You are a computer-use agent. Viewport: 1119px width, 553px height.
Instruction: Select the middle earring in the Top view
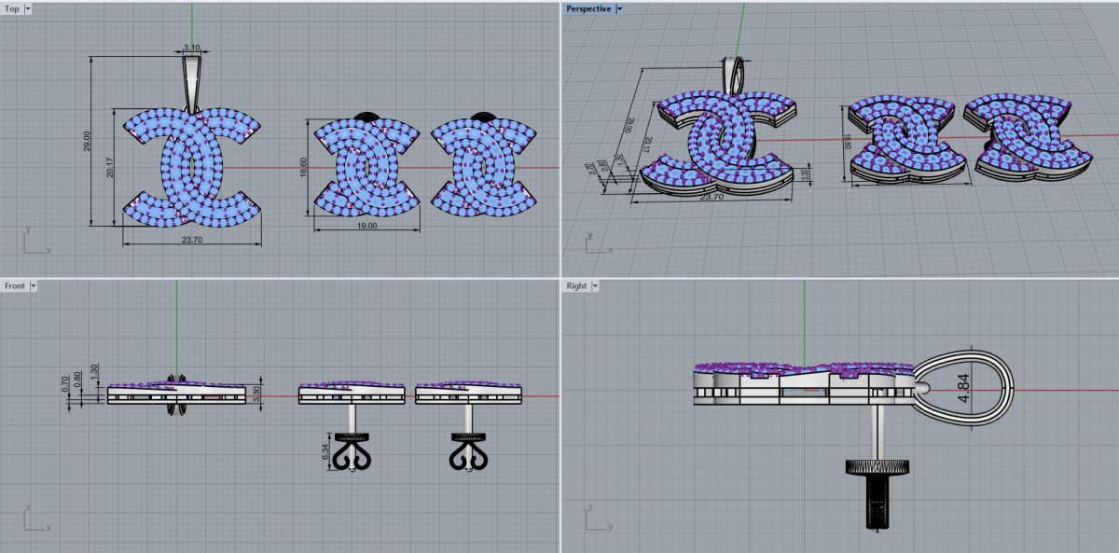coord(367,168)
